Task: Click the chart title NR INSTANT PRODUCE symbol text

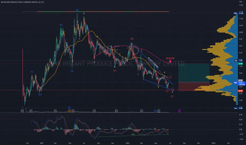Action: coord(22,2)
